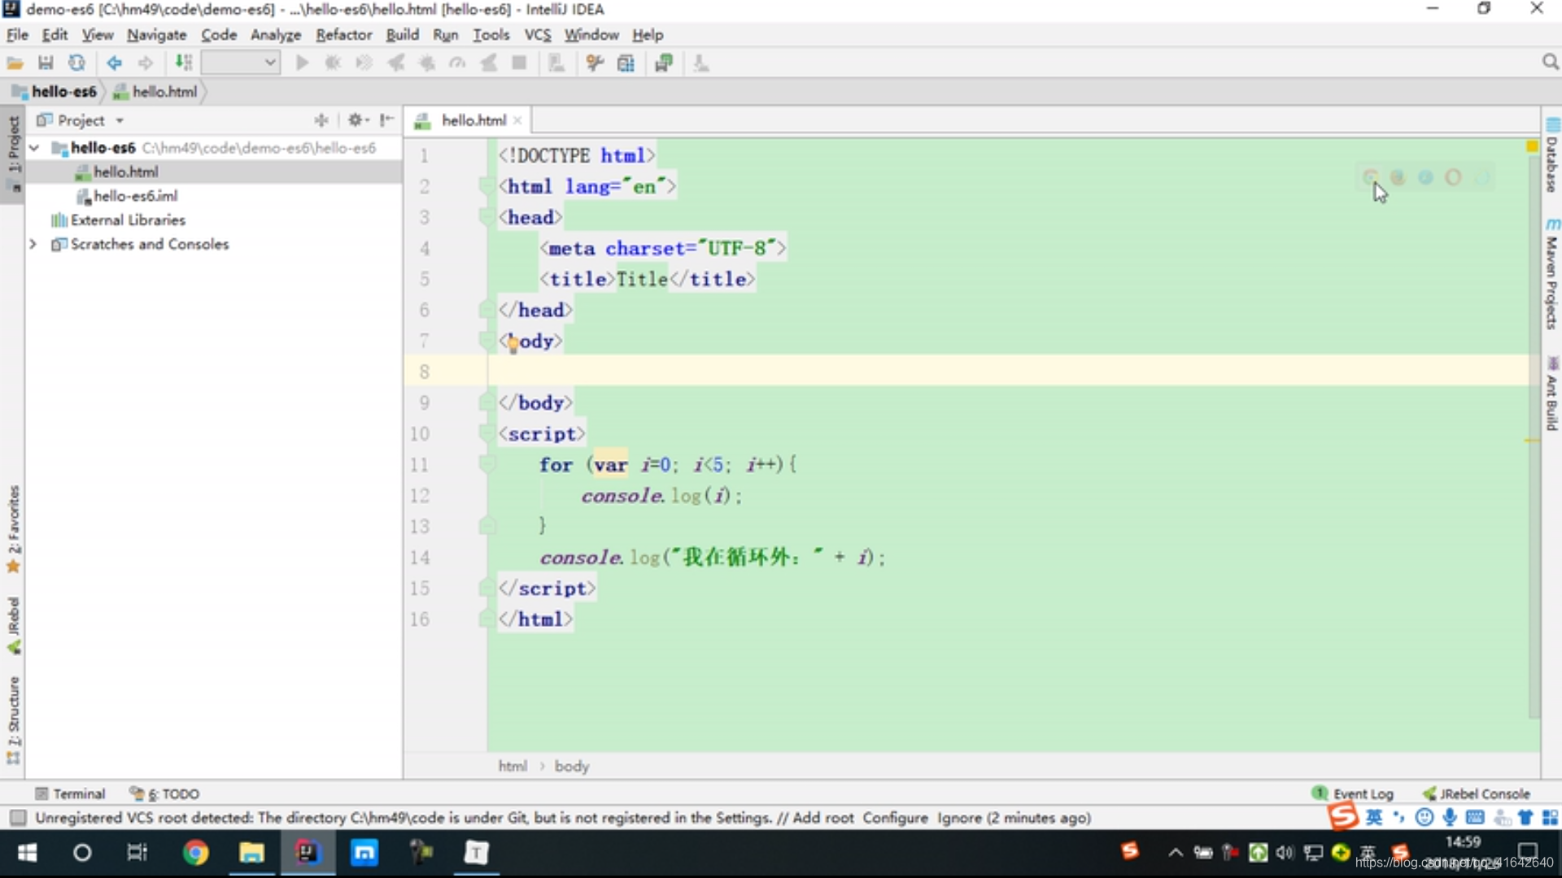Synchronize files with the refresh icon
Screen dimensions: 1562x878
point(76,63)
